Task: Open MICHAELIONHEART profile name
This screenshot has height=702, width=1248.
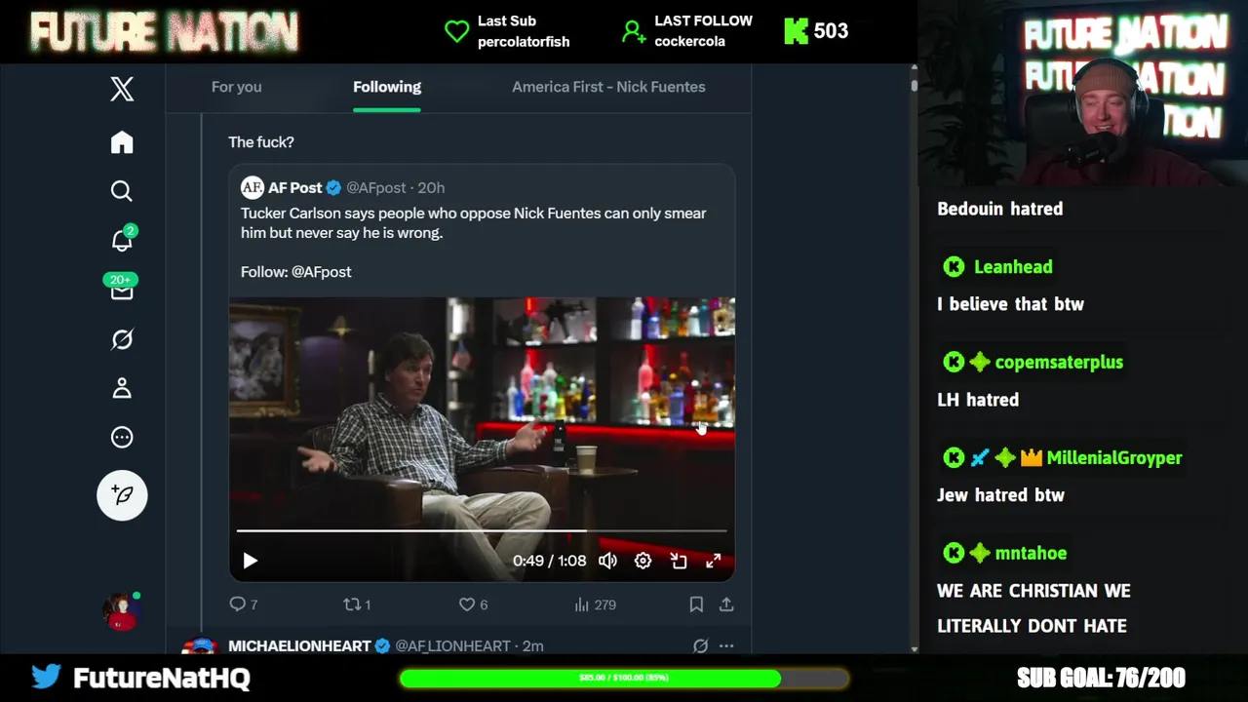Action: tap(299, 645)
